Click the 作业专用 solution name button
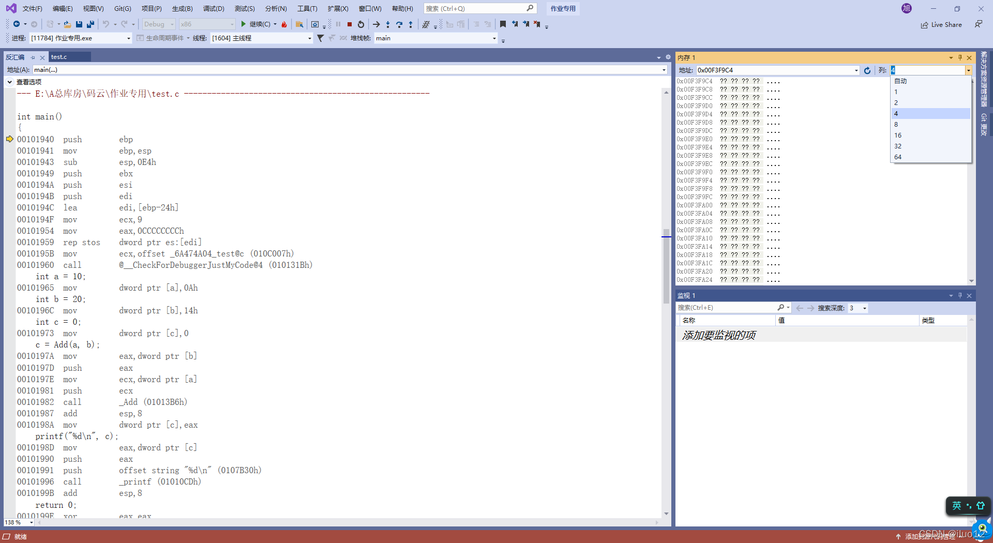Image resolution: width=993 pixels, height=543 pixels. tap(563, 8)
